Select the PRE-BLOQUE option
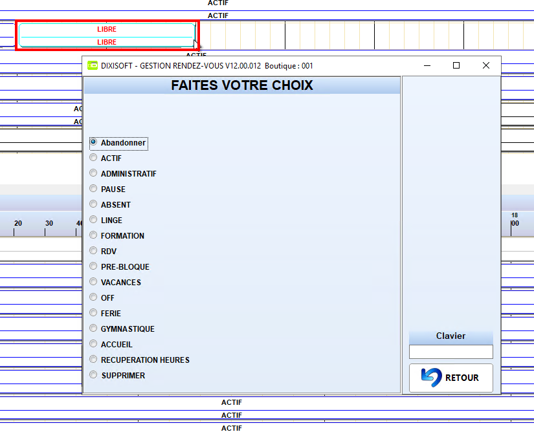This screenshot has width=534, height=432. coord(120,266)
